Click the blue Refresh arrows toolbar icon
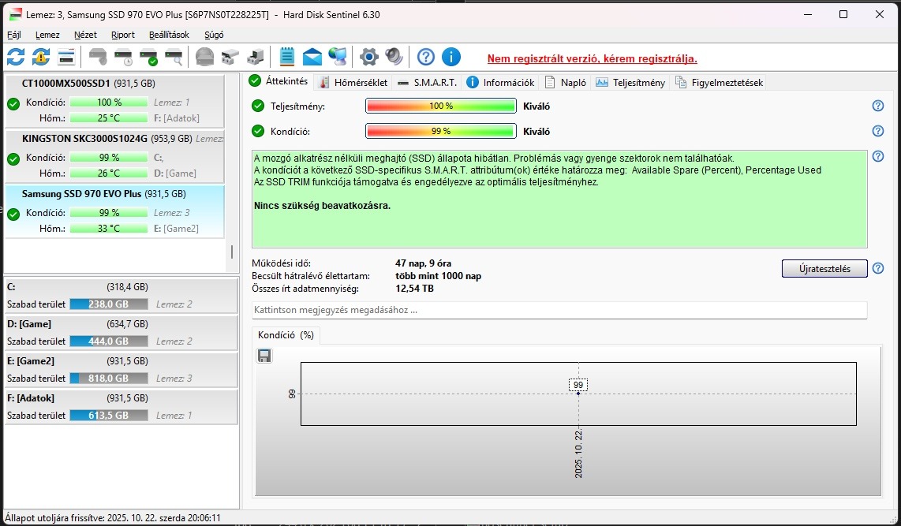The height and width of the screenshot is (526, 901). [x=16, y=57]
